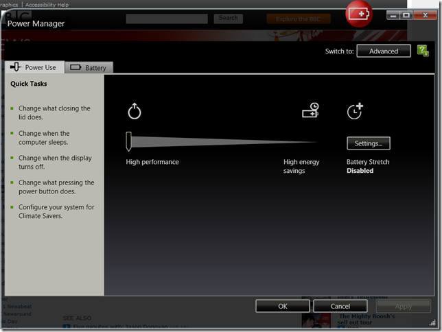This screenshot has height=332, width=442.
Task: Click the high performance power icon
Action: (x=135, y=111)
